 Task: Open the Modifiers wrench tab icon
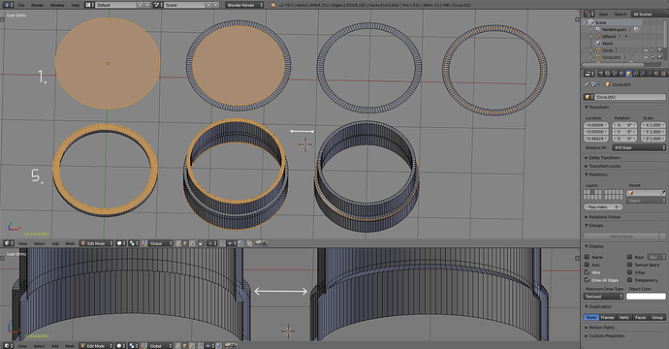pyautogui.click(x=643, y=74)
